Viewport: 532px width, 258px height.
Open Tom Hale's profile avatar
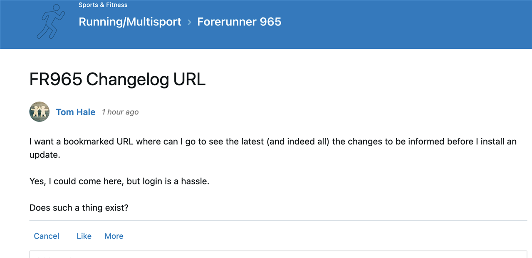pyautogui.click(x=40, y=112)
